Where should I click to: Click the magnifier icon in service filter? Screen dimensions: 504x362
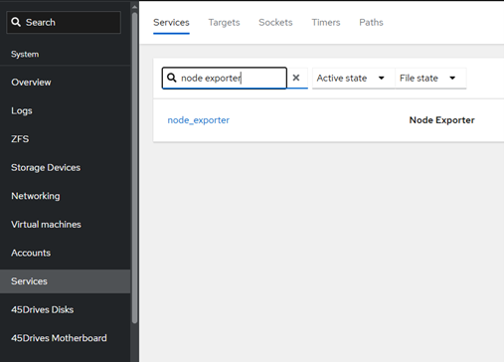(x=171, y=78)
